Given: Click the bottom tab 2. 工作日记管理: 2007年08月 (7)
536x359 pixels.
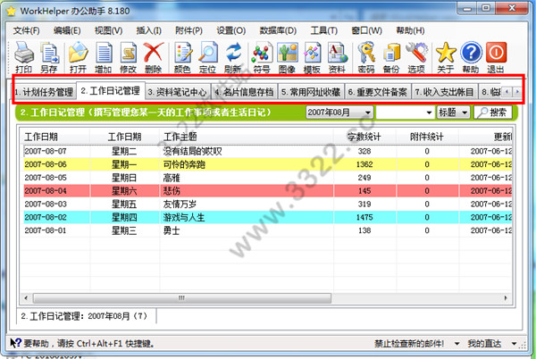Looking at the screenshot, I should point(86,316).
